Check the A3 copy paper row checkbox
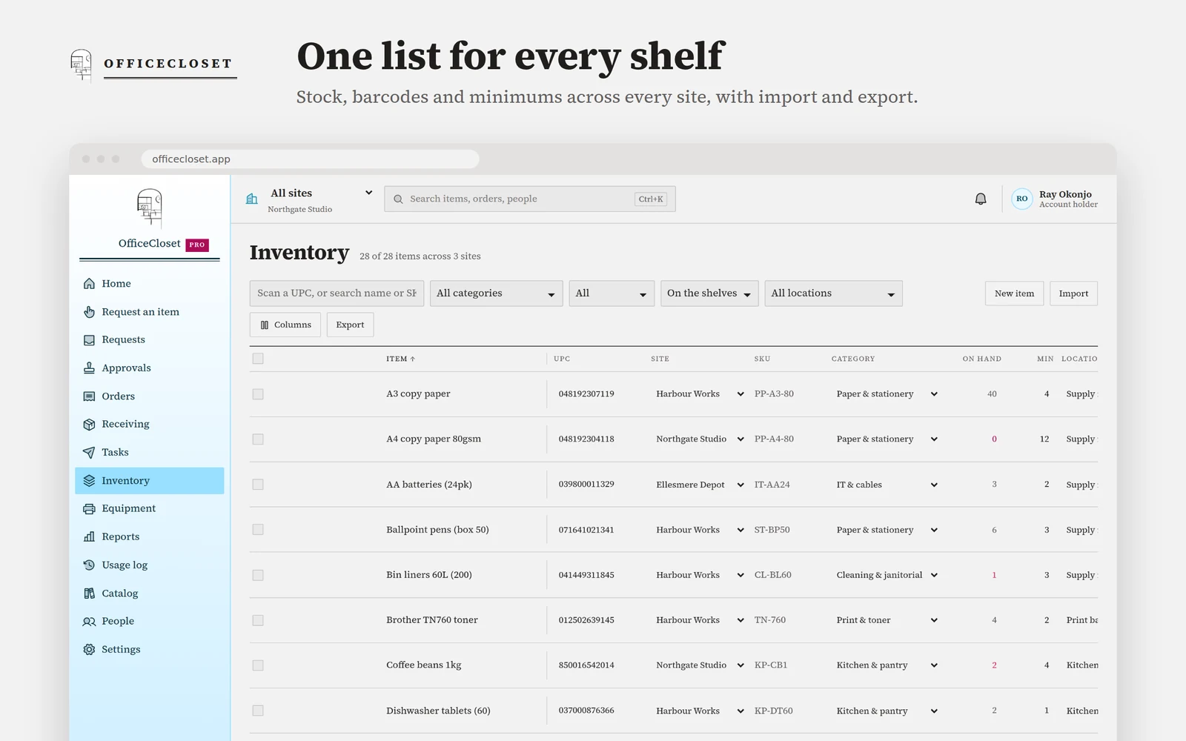 click(258, 394)
